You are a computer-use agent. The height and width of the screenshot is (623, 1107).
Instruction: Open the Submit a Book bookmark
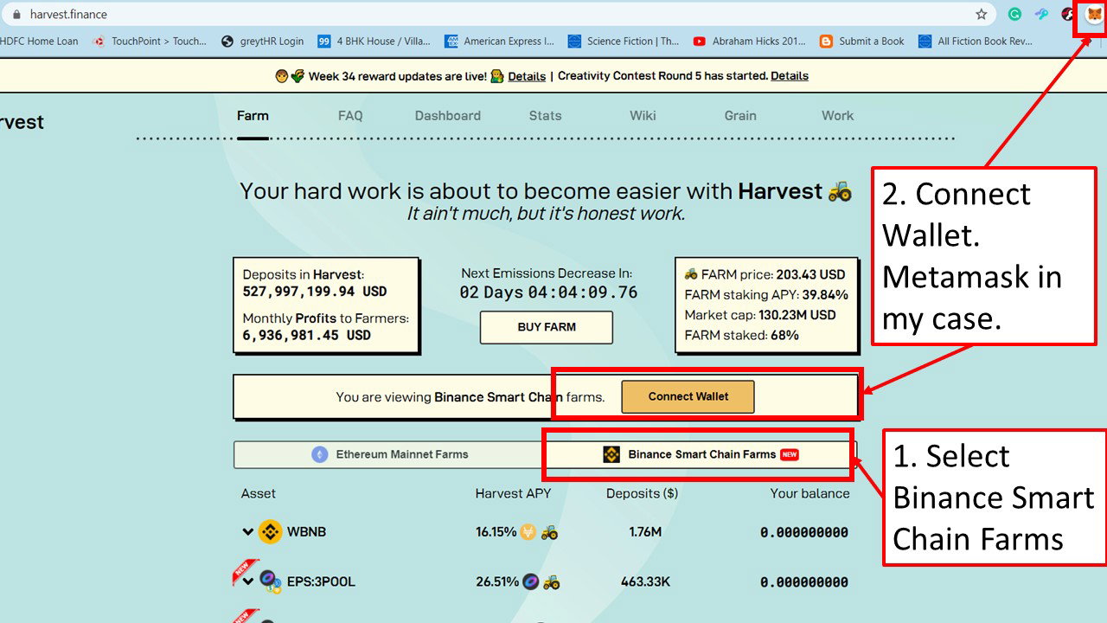(x=861, y=41)
